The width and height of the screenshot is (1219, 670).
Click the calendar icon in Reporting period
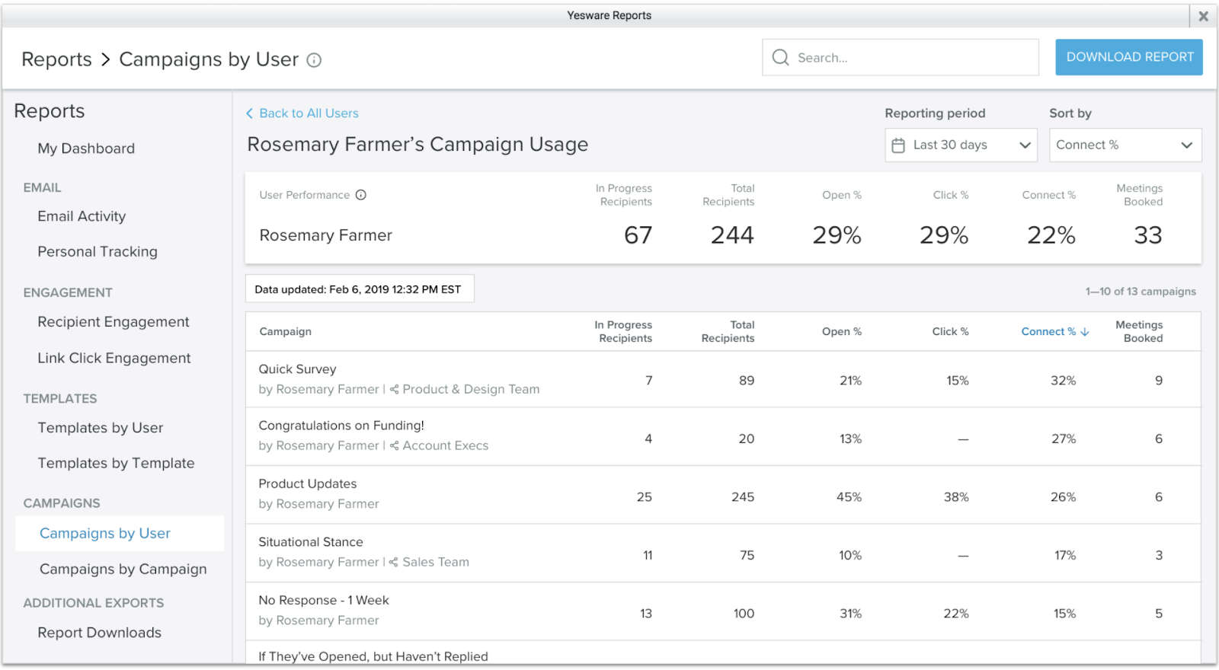coord(898,145)
